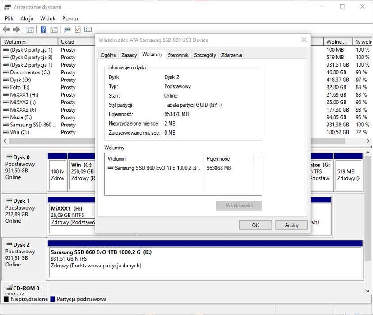This screenshot has width=373, height=315.
Task: Select the Samsung SSD 860 ... row in the volume list
Action: (33, 125)
